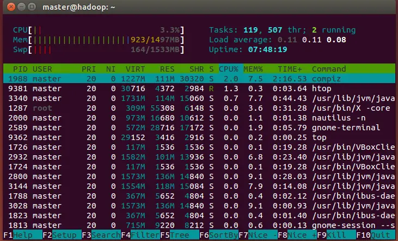Screen dimensions: 398x241
Task: Open F6 SortBy menu
Action: point(219,235)
